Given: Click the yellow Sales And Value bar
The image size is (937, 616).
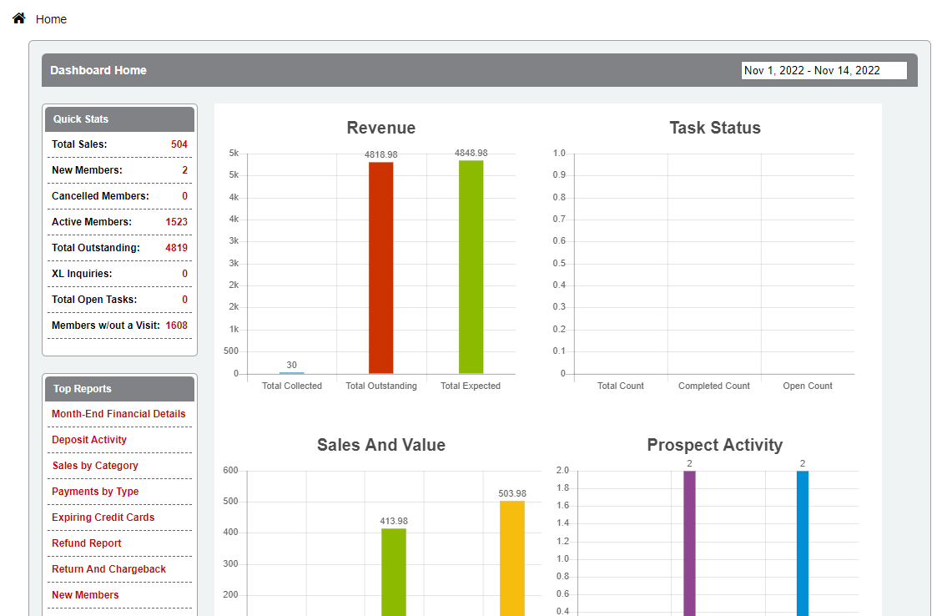Looking at the screenshot, I should pos(512,558).
